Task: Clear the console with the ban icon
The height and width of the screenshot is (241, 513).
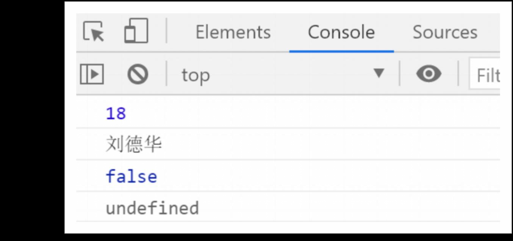Action: click(138, 74)
